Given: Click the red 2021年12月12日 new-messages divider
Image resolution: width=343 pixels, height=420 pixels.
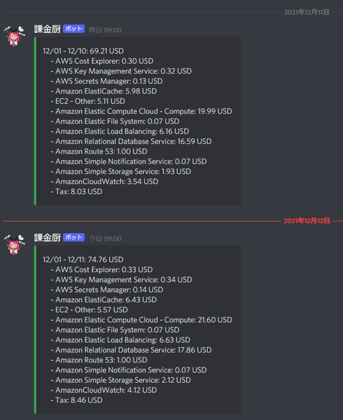Looking at the screenshot, I should (x=307, y=221).
